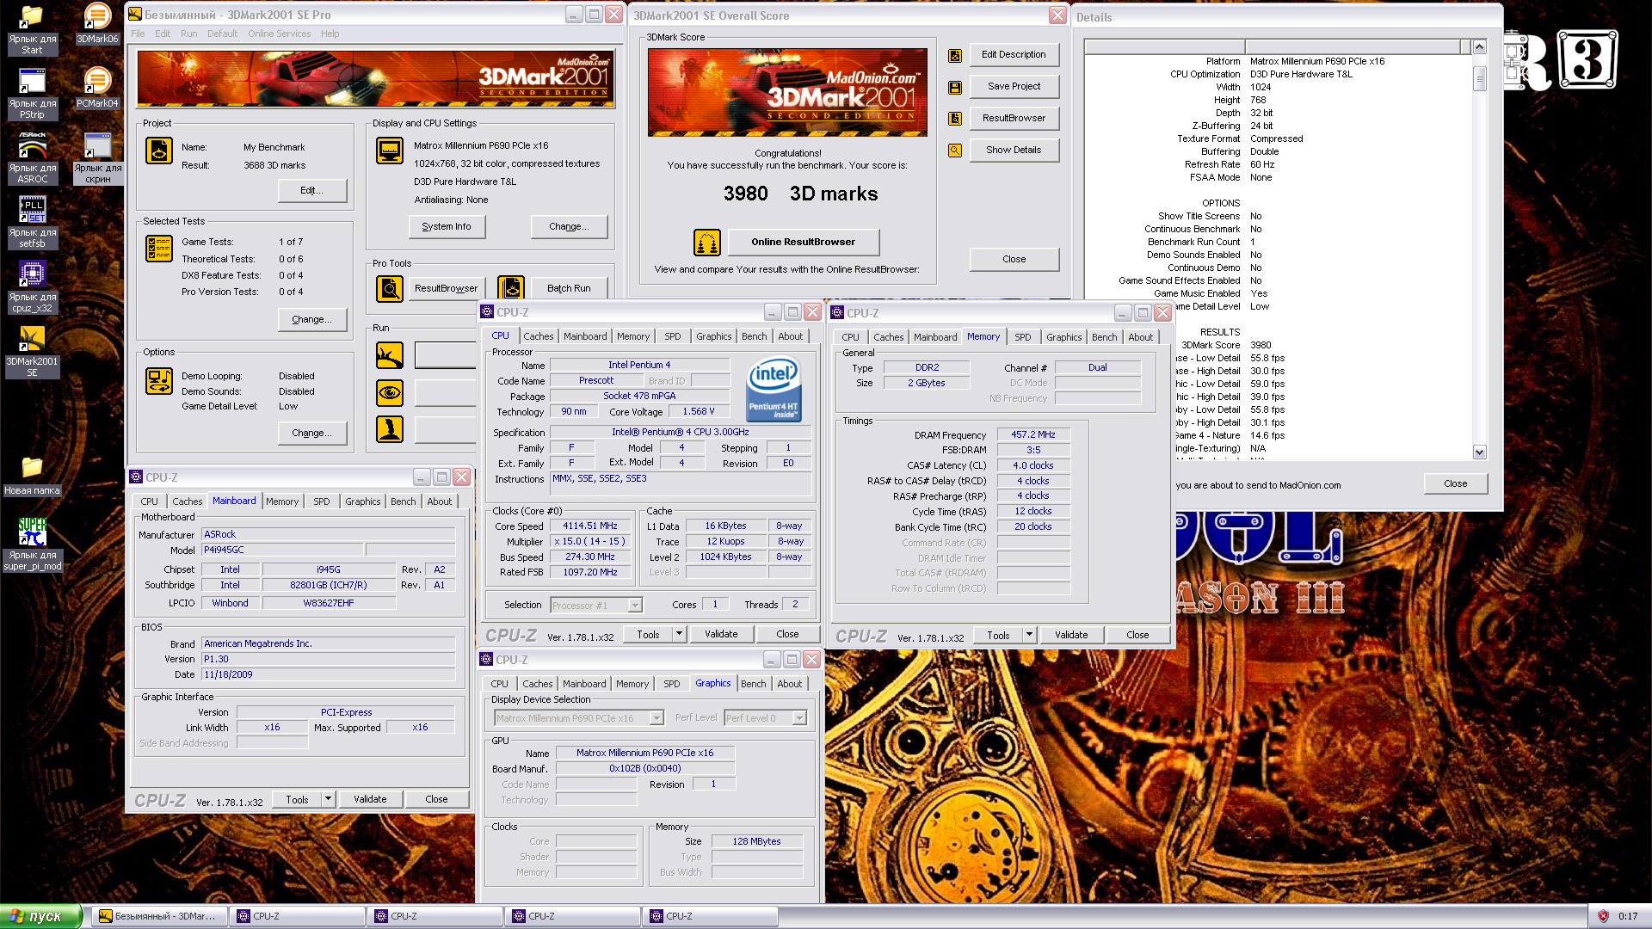Click the Display and CPU Settings monitor icon

pos(390,151)
